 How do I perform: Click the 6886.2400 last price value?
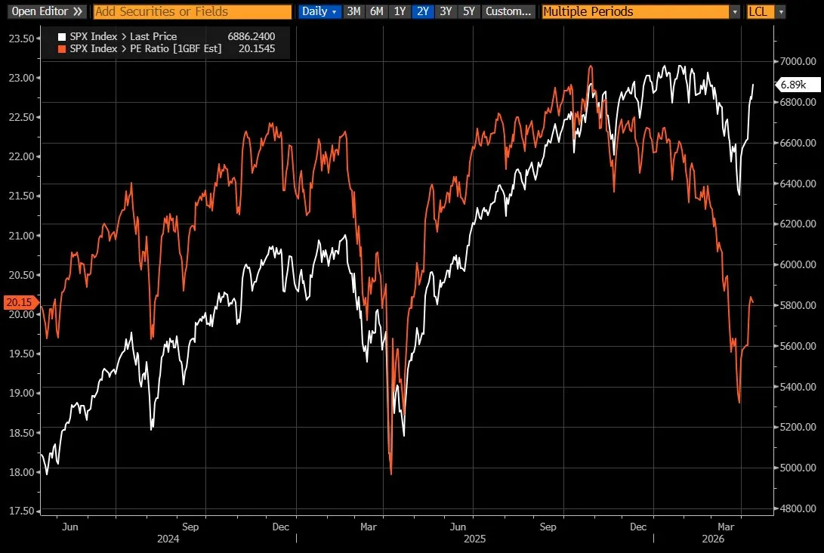252,36
